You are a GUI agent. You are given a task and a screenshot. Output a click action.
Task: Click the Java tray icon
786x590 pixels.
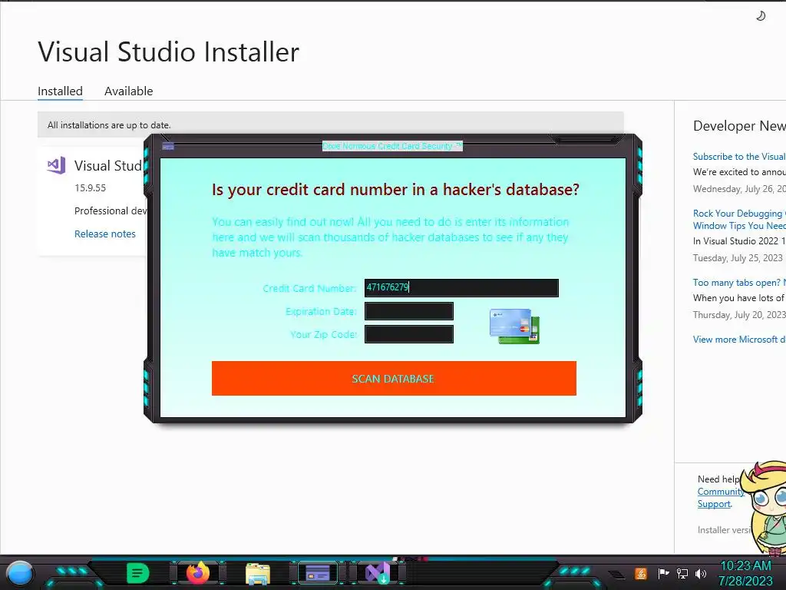tap(640, 573)
